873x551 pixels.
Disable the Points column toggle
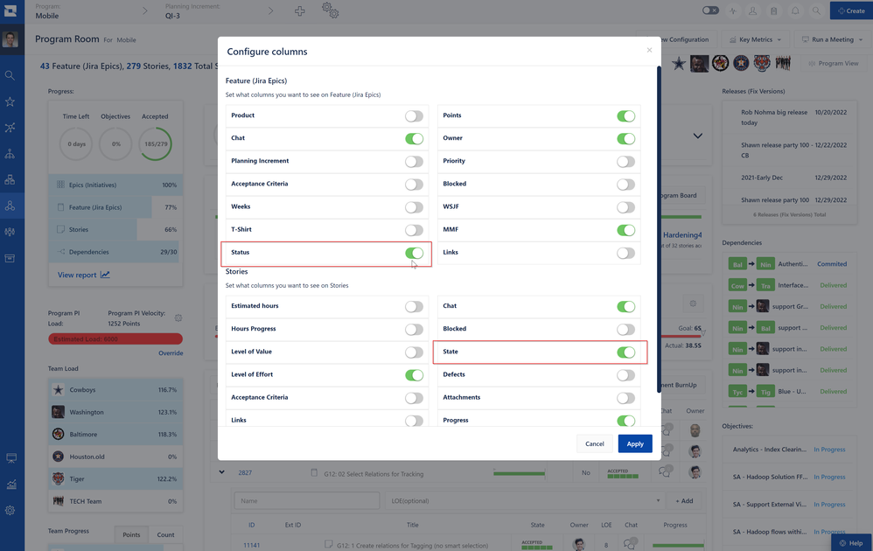pyautogui.click(x=625, y=115)
